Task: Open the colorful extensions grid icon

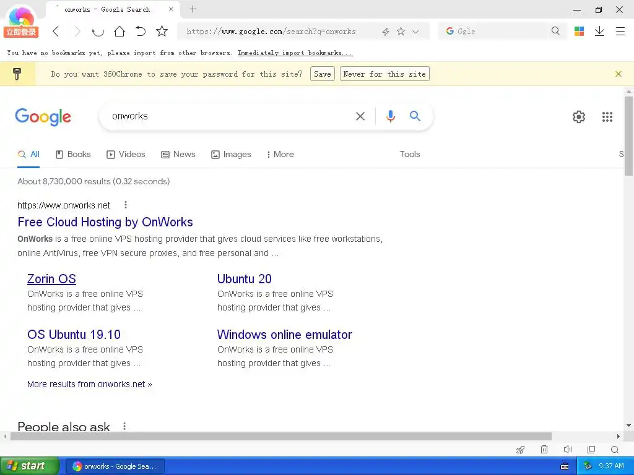Action: click(x=579, y=31)
